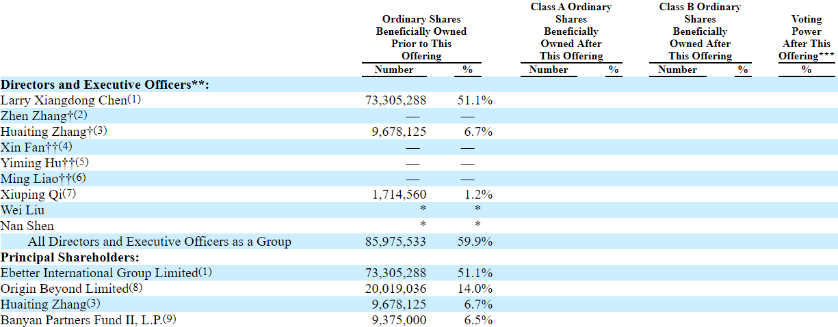Click 'All Directors and Executive Officers as a Group'
838x327 pixels.
click(x=159, y=242)
